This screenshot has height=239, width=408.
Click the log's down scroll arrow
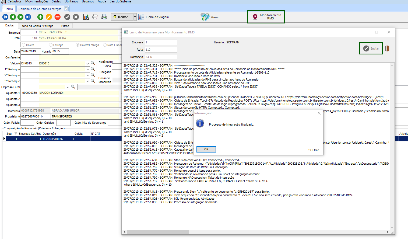click(x=392, y=227)
